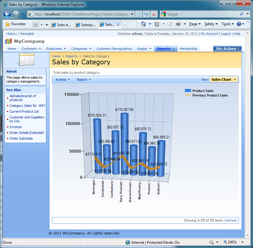Screen dimensions: 253x248
Task: Open the Invoices link
Action: pyautogui.click(x=16, y=127)
